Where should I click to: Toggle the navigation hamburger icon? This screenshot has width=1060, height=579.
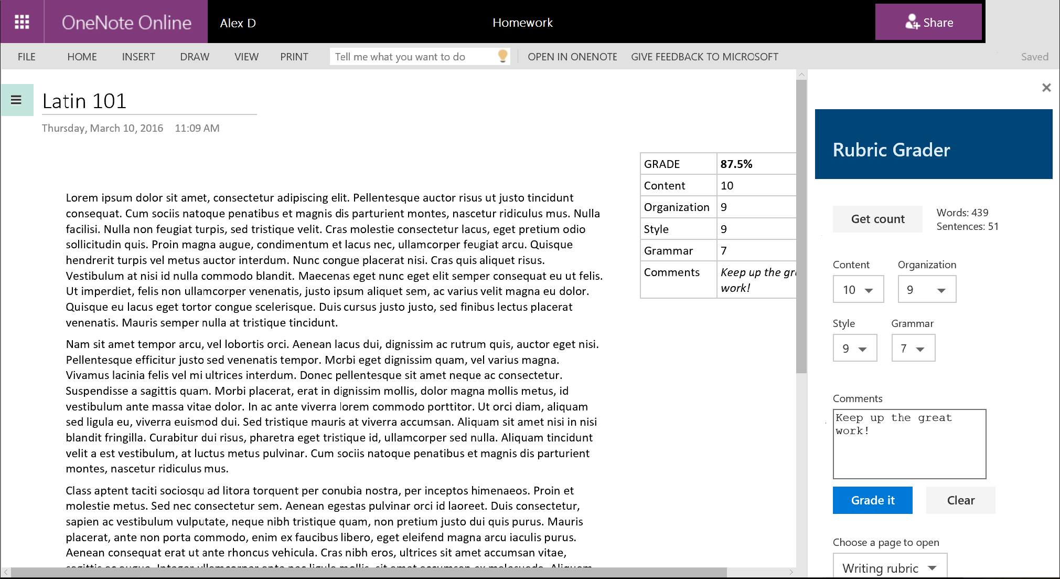[16, 100]
